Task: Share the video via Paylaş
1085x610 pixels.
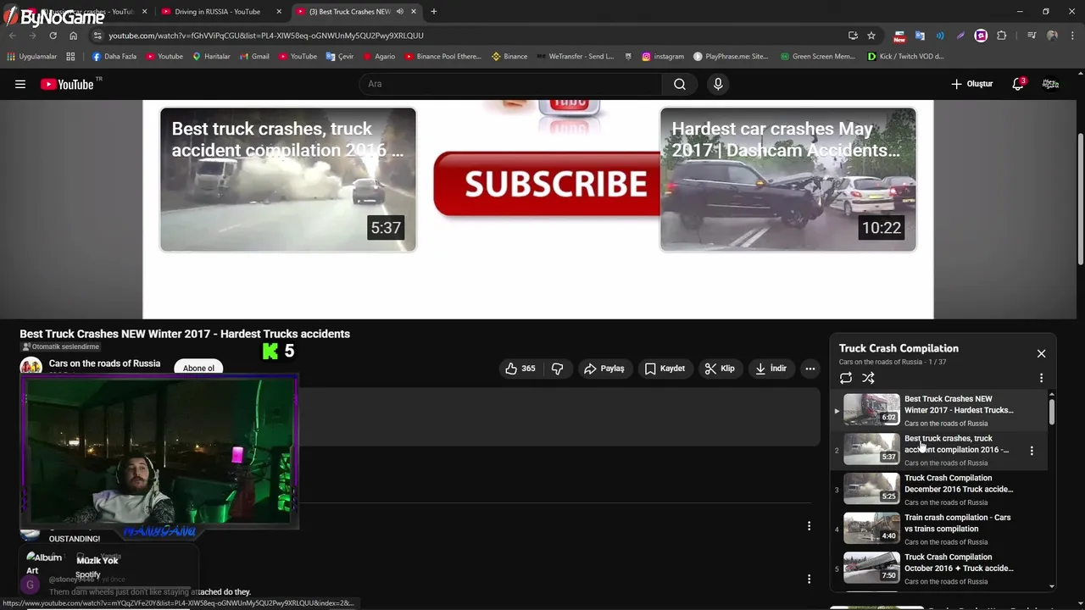Action: click(604, 369)
